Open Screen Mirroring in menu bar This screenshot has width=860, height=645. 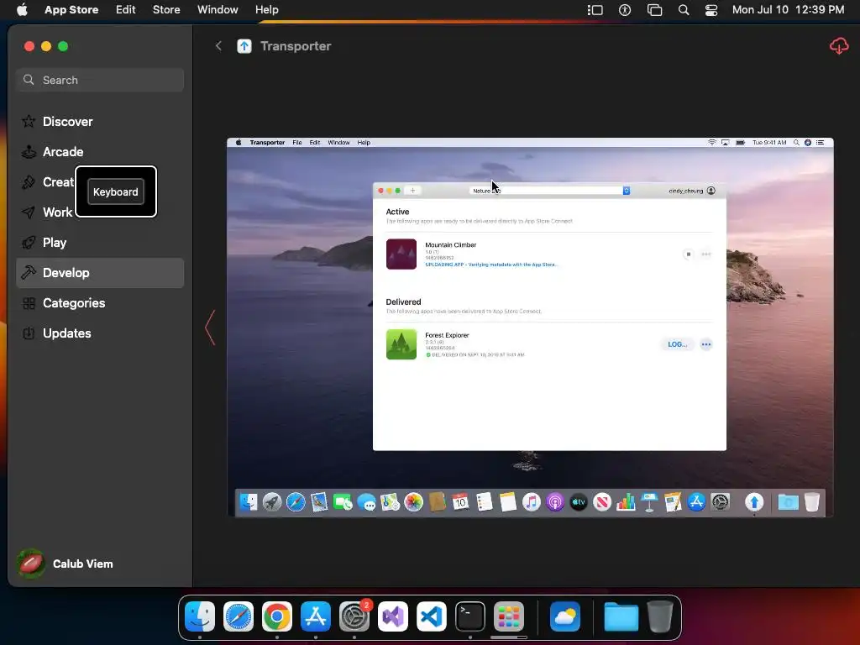[654, 9]
